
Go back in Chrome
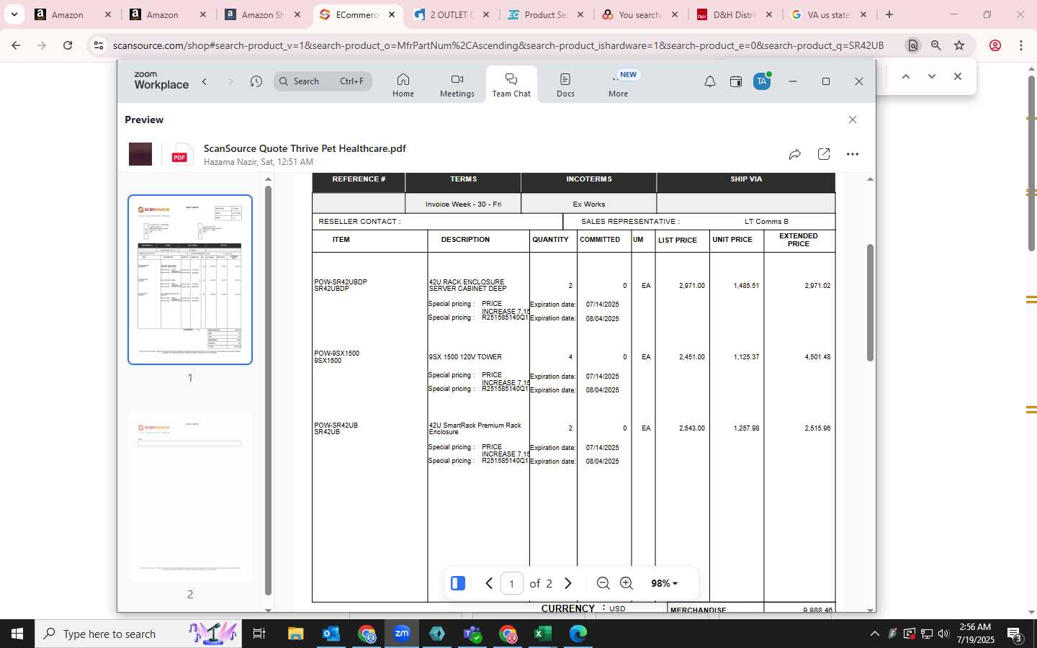[x=16, y=45]
